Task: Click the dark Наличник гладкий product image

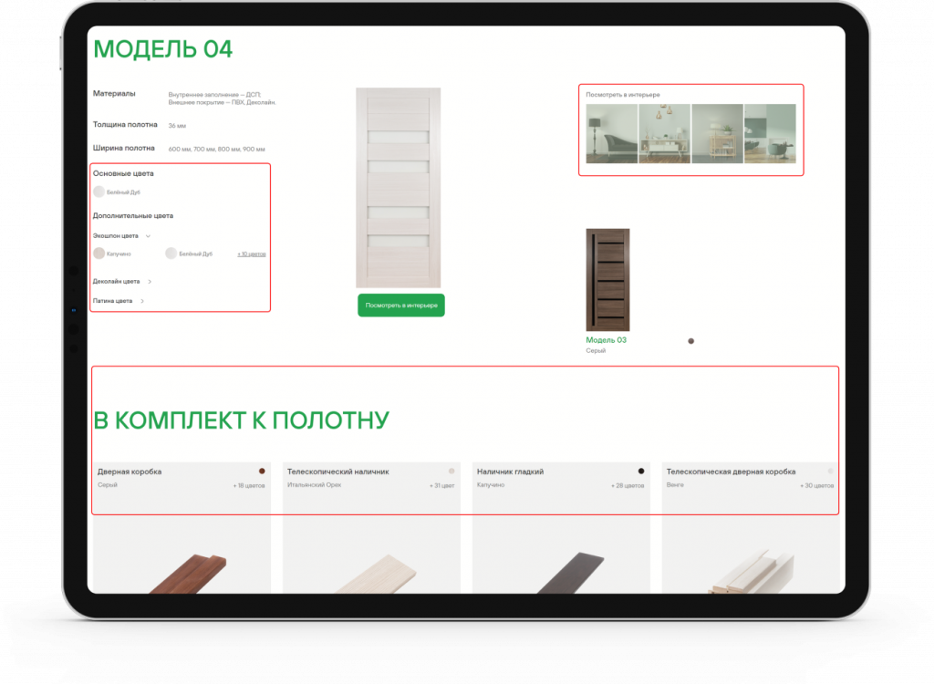Action: [x=571, y=573]
